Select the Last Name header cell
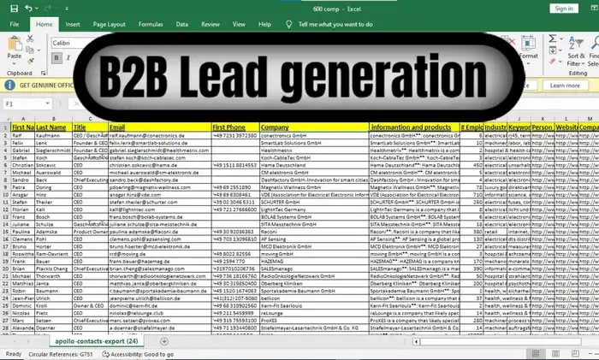 tap(53, 127)
